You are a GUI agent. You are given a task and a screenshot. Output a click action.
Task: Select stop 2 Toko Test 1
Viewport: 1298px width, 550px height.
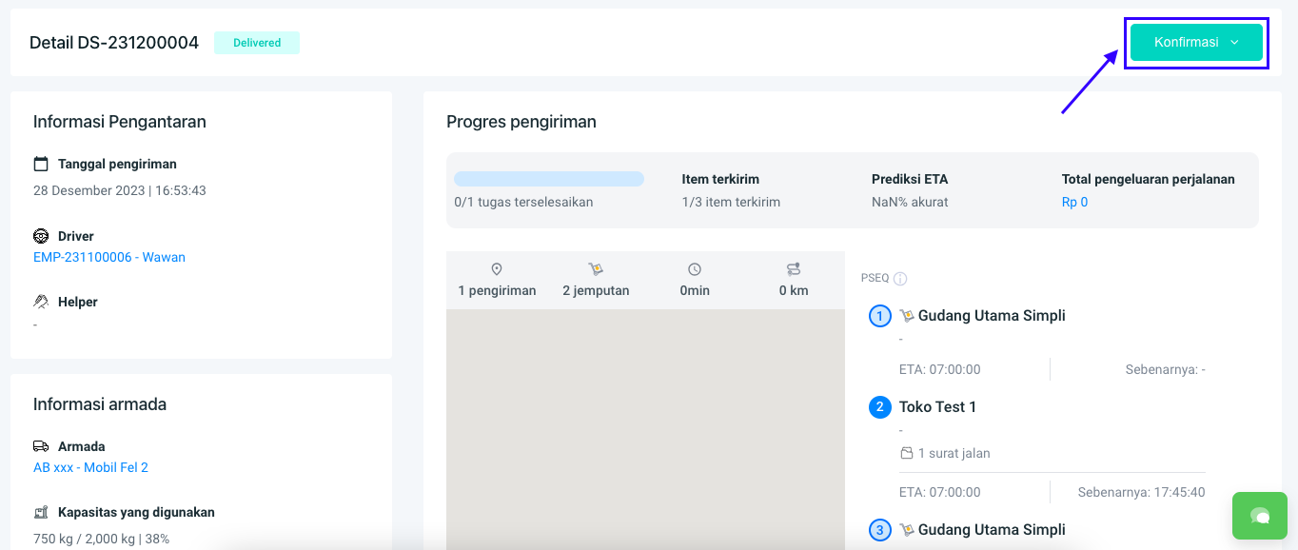coord(937,407)
